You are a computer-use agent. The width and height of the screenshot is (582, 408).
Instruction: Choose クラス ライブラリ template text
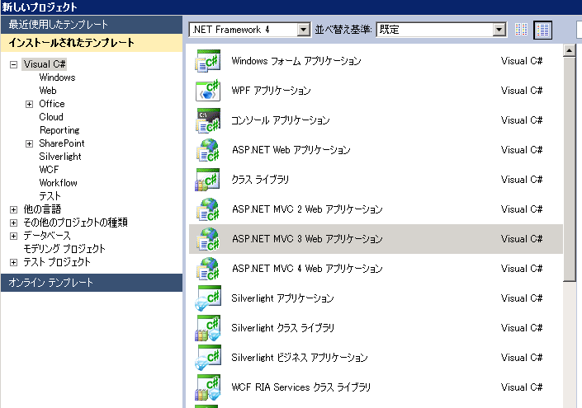click(x=260, y=180)
